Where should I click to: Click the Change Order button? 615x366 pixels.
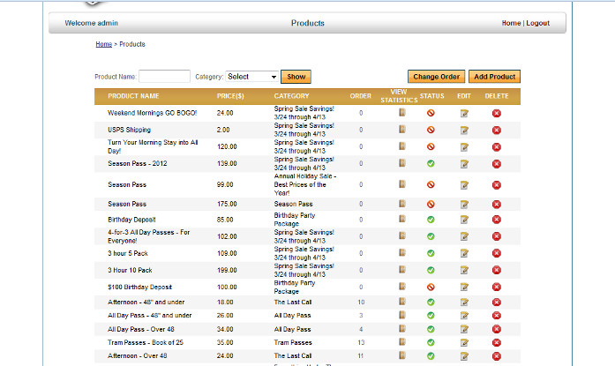point(436,77)
